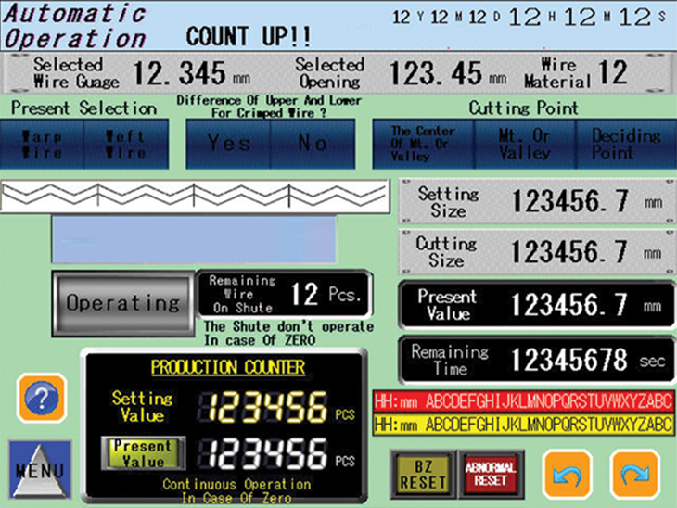
Task: Click the crimped wire zigzag diagram
Action: point(196,195)
